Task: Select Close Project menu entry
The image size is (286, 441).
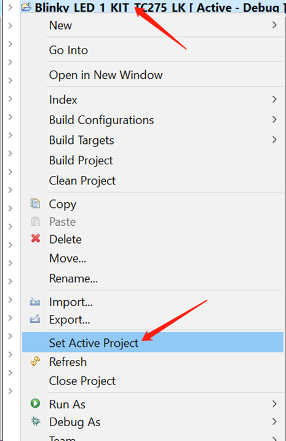Action: point(82,381)
